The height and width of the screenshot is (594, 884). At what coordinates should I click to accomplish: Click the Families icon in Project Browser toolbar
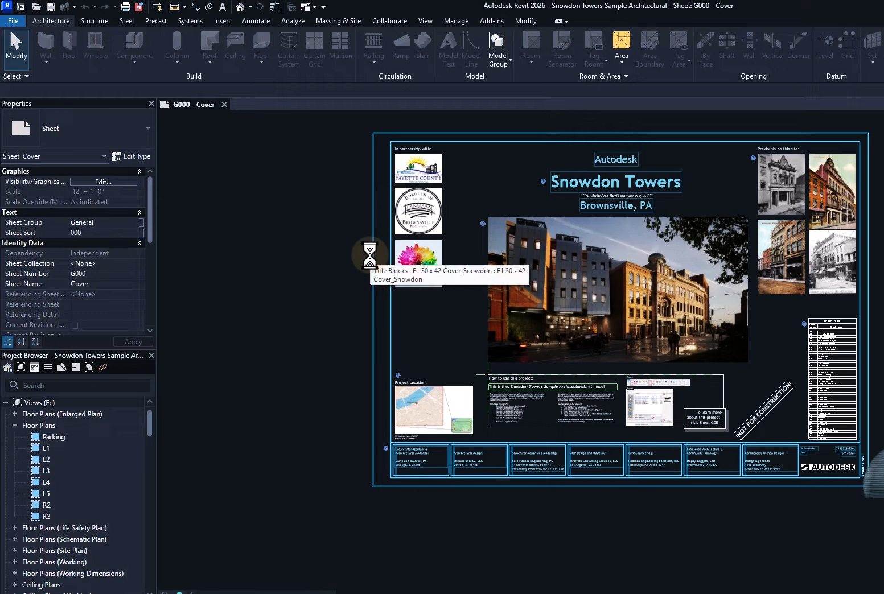(x=76, y=368)
